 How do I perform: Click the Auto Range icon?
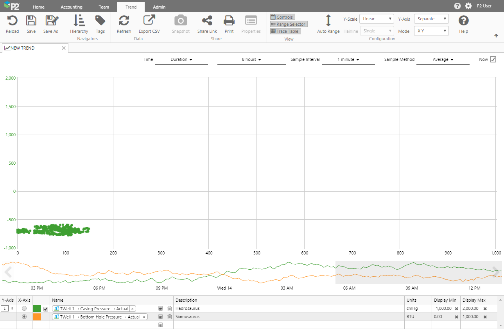pos(328,21)
